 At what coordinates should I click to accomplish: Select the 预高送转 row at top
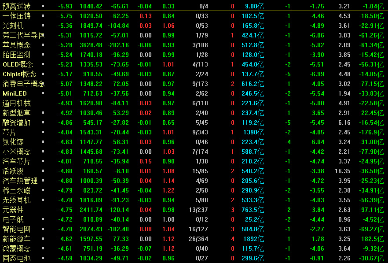tap(17, 6)
